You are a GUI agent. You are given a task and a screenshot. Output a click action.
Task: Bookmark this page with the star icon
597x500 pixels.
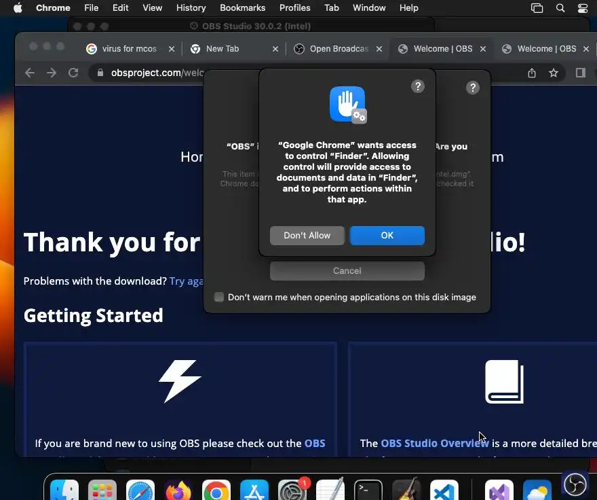(x=554, y=73)
